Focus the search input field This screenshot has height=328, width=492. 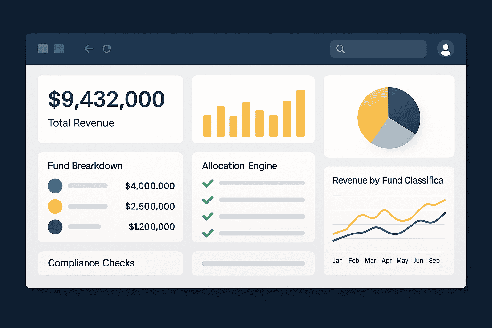point(378,49)
